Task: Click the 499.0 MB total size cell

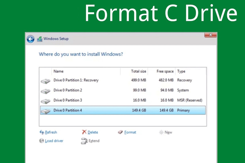Action: click(x=139, y=80)
